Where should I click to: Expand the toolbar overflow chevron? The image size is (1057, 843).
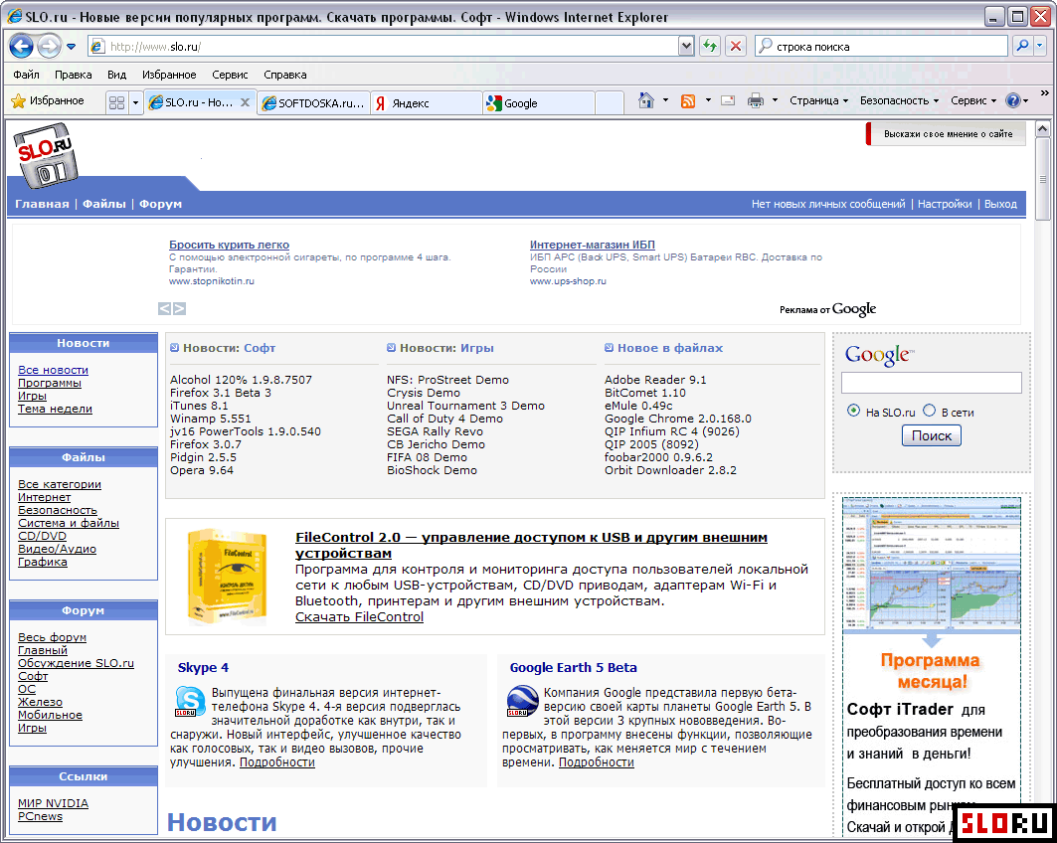pyautogui.click(x=1044, y=93)
